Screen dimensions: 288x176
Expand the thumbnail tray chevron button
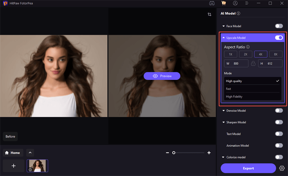(x=30, y=153)
